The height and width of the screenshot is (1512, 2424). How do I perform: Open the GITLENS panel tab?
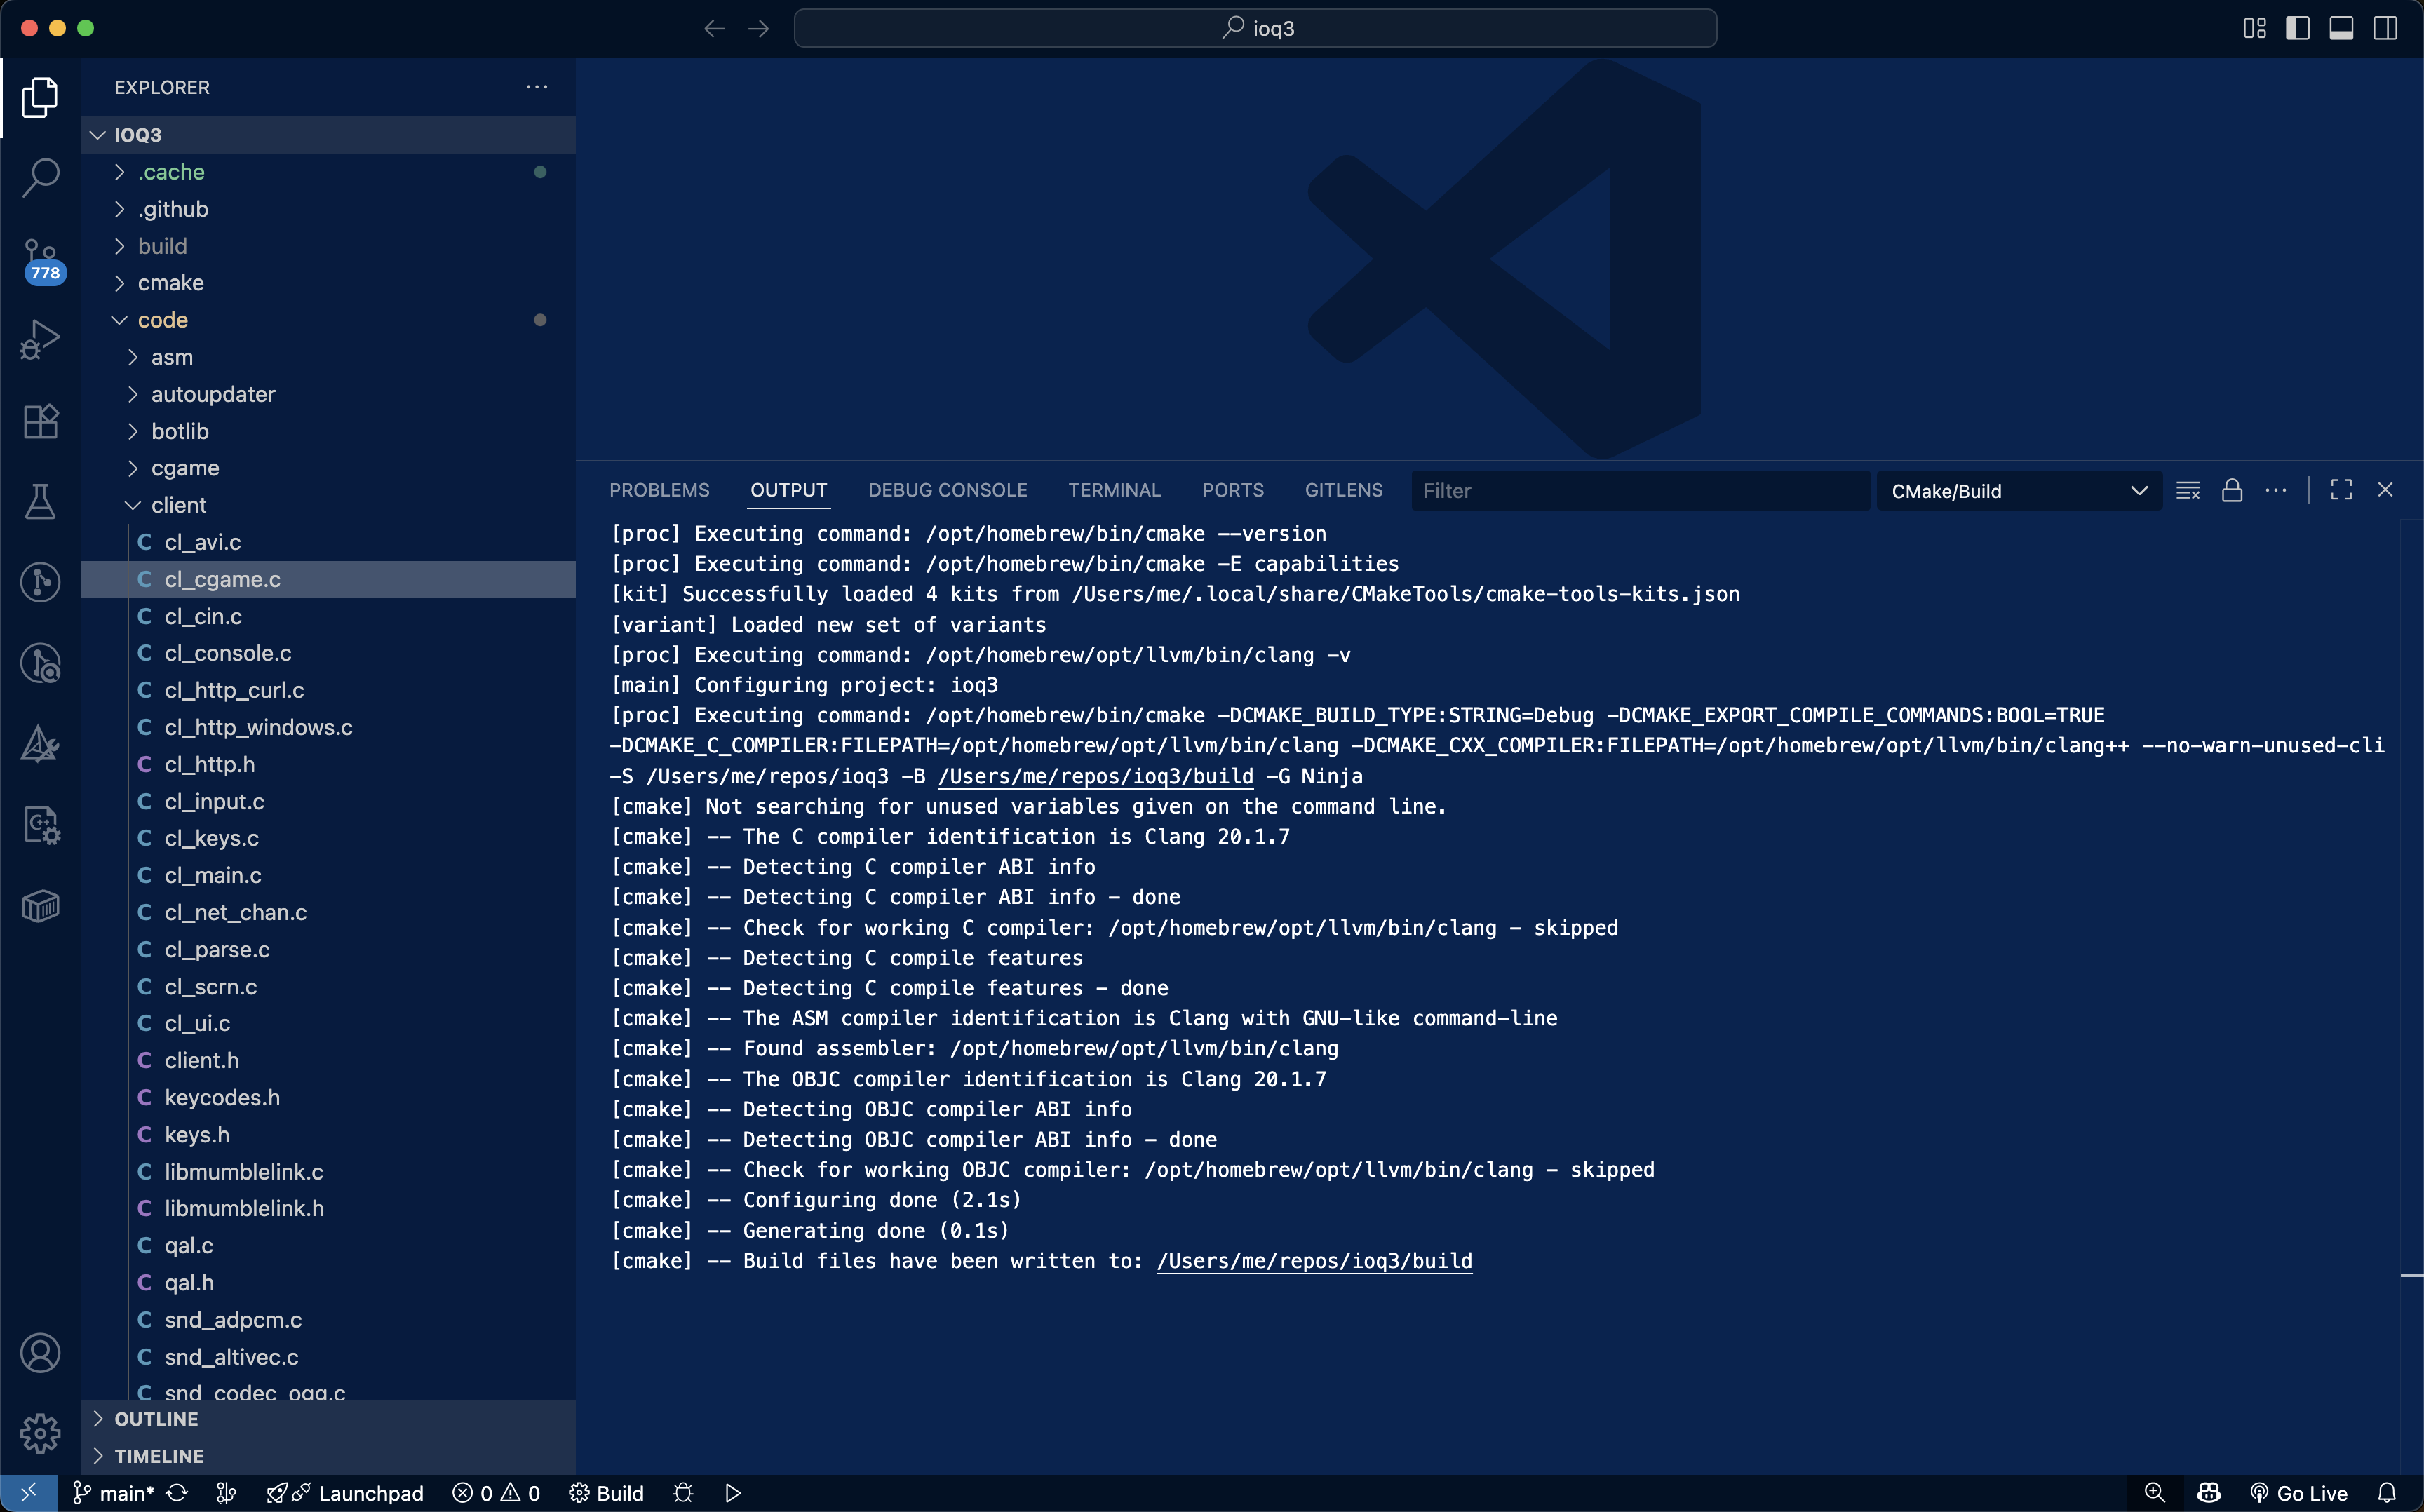click(x=1343, y=490)
